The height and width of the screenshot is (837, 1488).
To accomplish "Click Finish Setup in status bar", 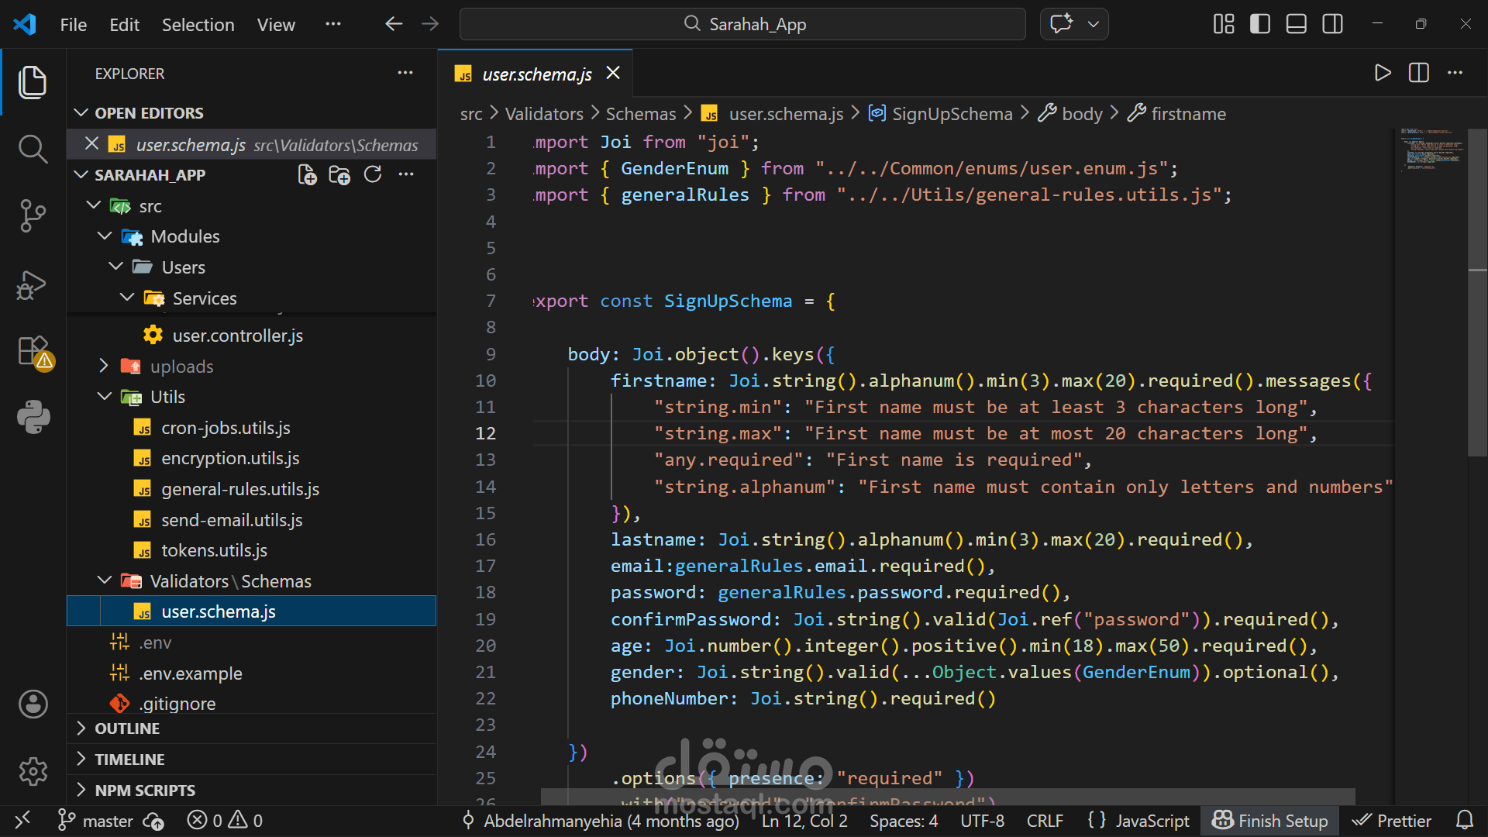I will coord(1269,821).
